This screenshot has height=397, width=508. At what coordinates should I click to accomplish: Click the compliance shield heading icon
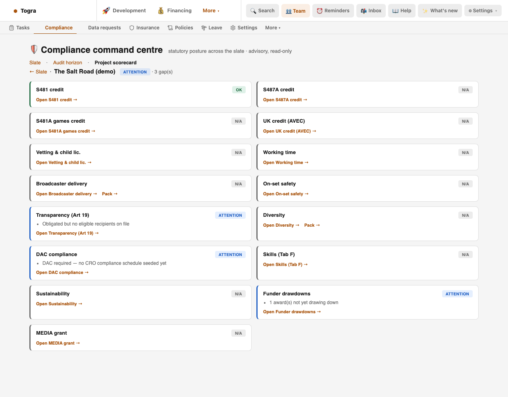click(34, 50)
